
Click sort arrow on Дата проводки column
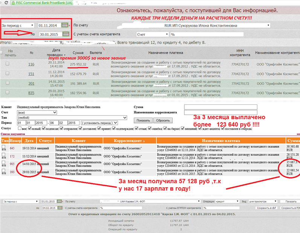click(x=65, y=55)
